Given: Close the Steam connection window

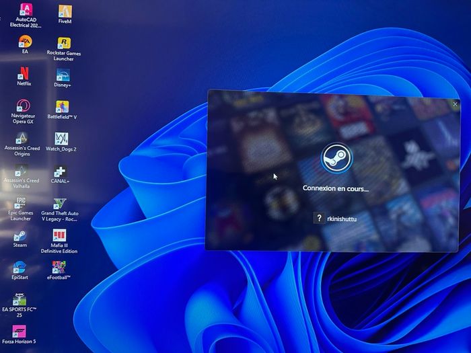Looking at the screenshot, I should [x=455, y=104].
